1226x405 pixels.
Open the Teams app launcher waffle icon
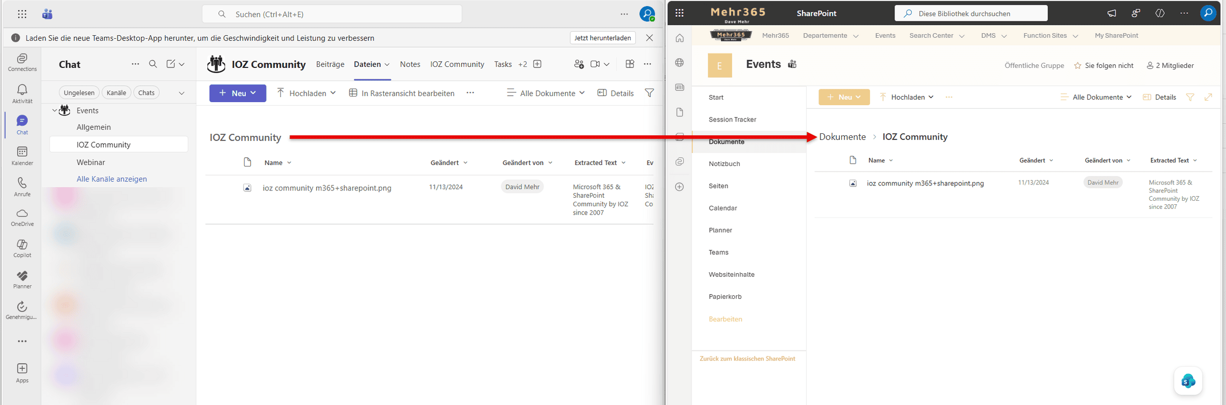(22, 14)
